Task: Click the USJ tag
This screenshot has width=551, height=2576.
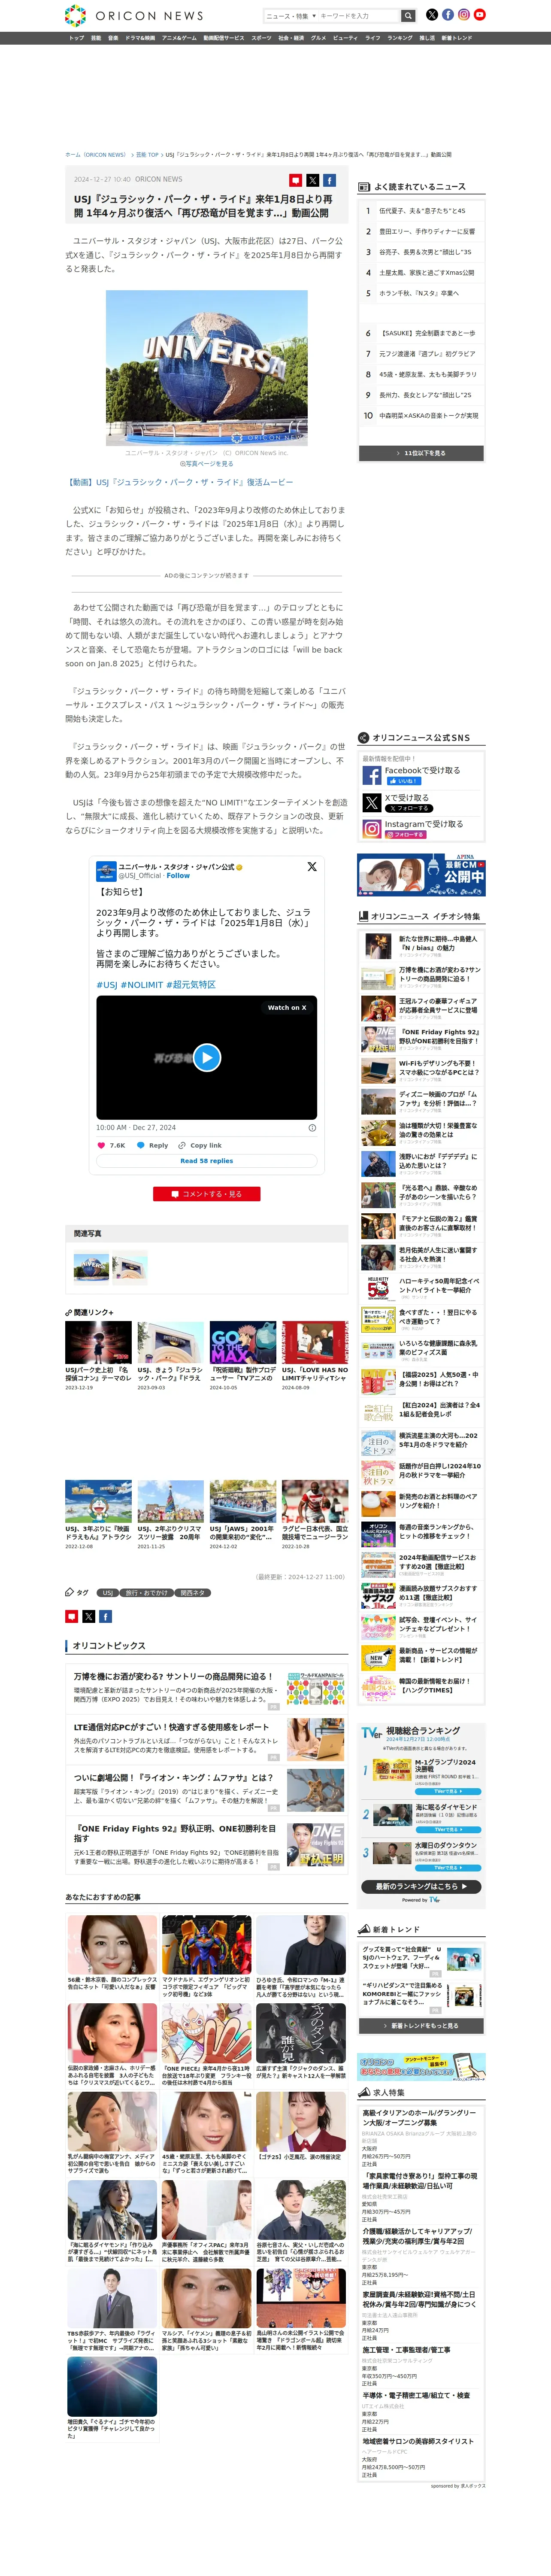Action: 108,1593
